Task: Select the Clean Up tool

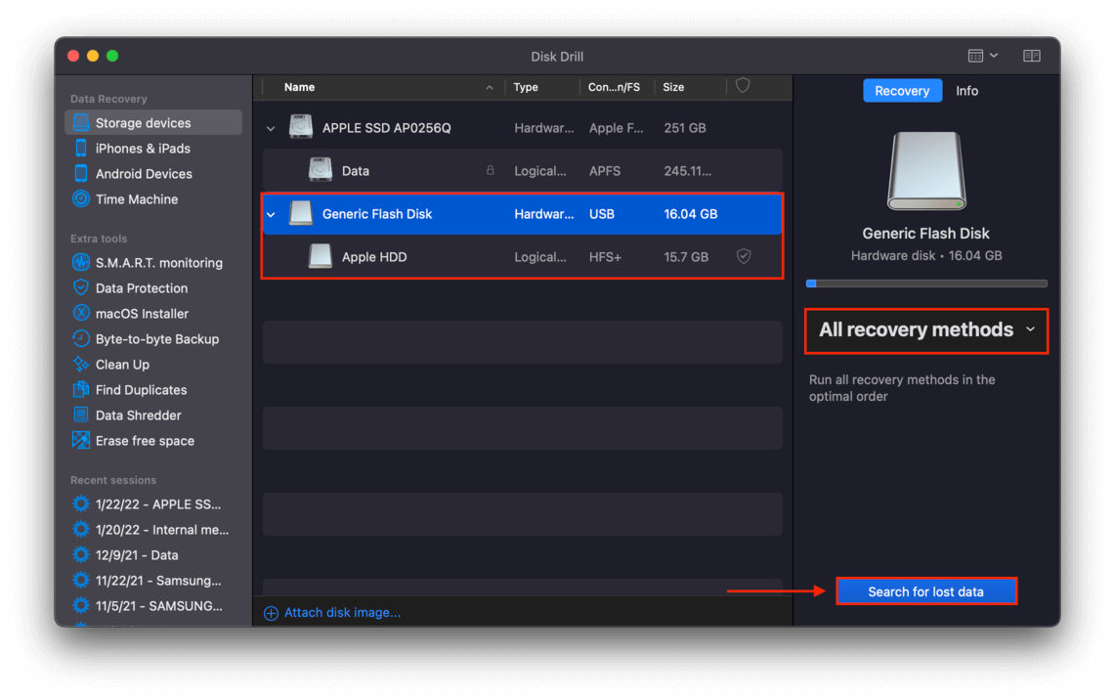Action: point(111,365)
